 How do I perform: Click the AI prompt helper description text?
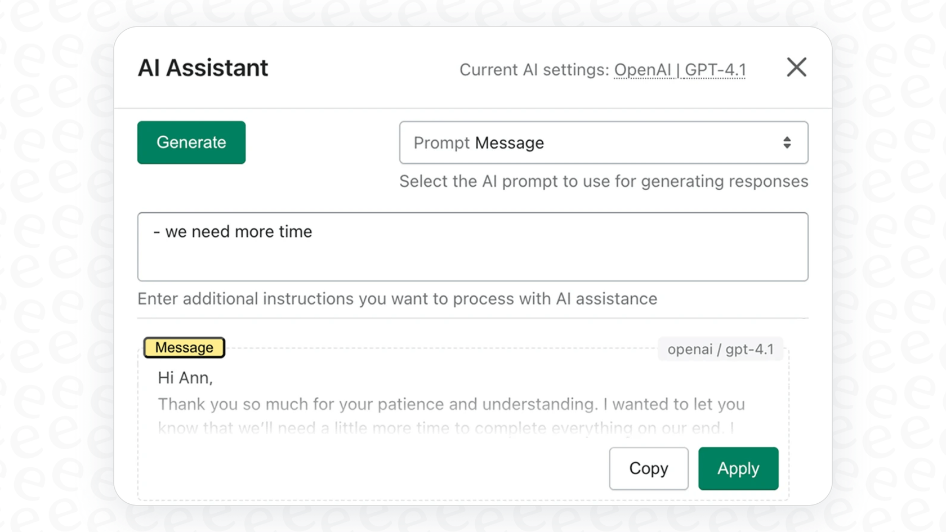click(603, 181)
